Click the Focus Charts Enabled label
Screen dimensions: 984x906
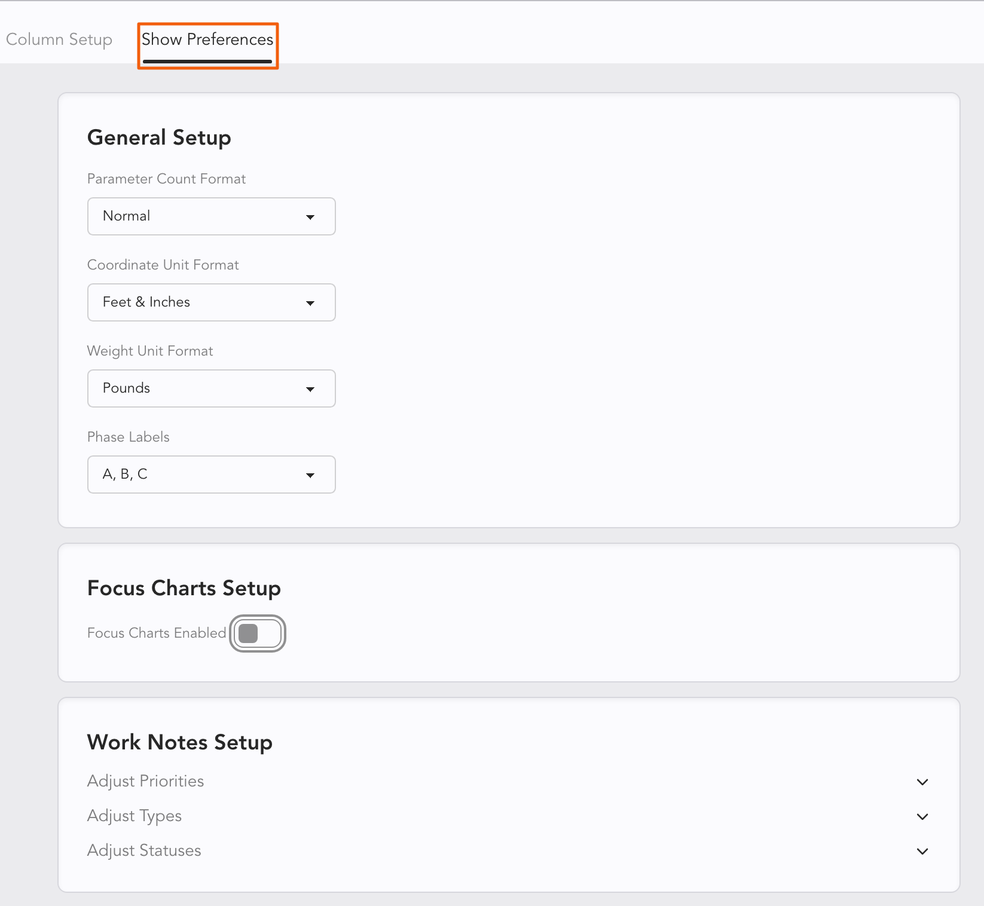(x=157, y=633)
